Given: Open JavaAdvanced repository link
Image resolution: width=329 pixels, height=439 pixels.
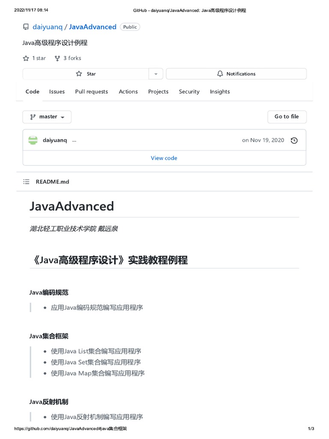Looking at the screenshot, I should point(93,27).
